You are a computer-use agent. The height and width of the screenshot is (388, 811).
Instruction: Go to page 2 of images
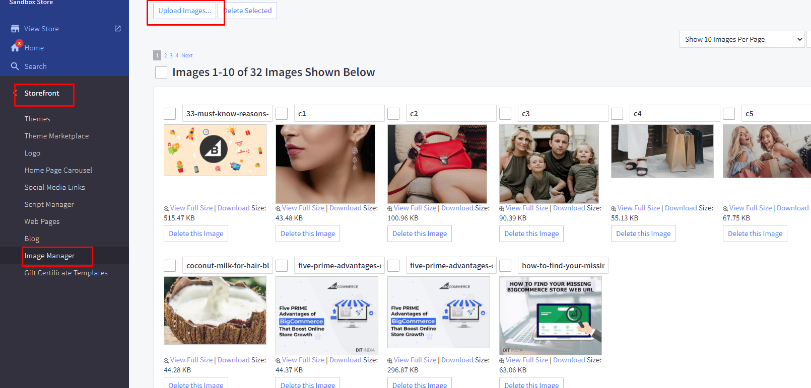165,55
